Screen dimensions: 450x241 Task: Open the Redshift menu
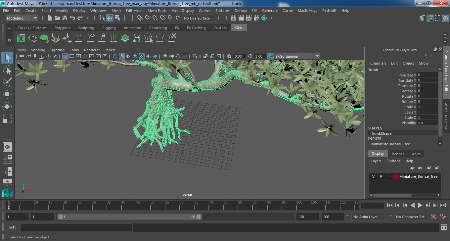click(329, 11)
